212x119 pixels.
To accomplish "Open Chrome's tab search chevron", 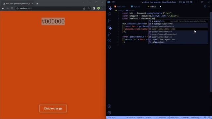I will click(84, 2).
